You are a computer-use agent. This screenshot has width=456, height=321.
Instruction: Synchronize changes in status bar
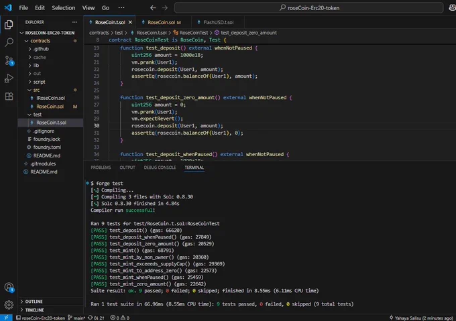coord(96,318)
